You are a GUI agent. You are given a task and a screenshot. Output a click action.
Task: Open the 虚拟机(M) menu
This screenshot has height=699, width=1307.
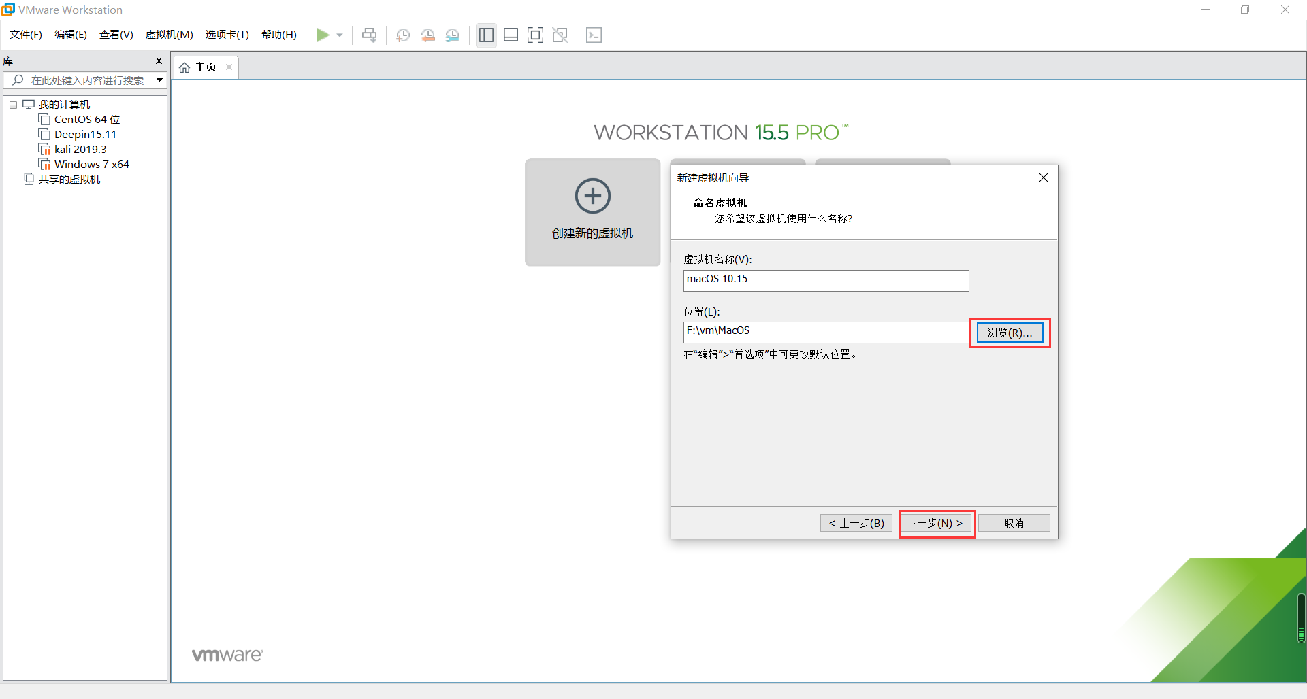pyautogui.click(x=170, y=35)
